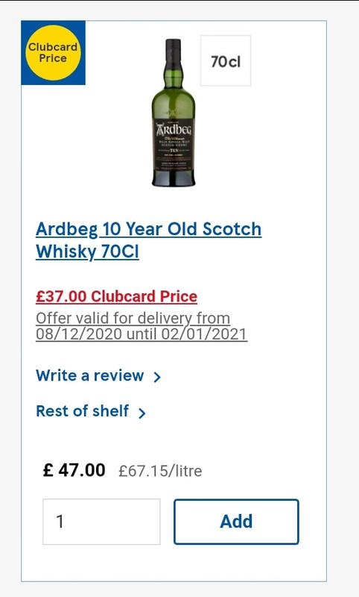Click 'Whisky 70Cl' second line of title

pyautogui.click(x=87, y=251)
